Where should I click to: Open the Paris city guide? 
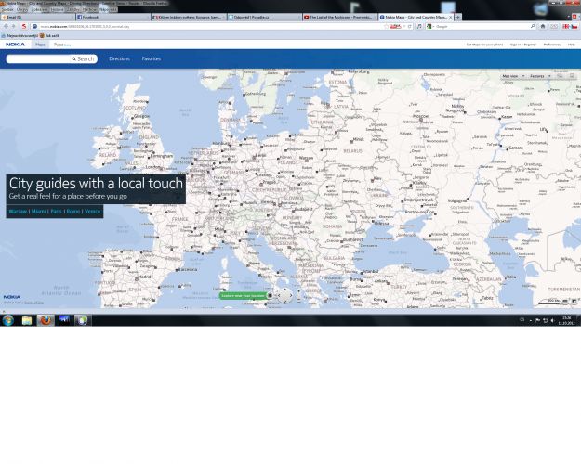click(56, 212)
